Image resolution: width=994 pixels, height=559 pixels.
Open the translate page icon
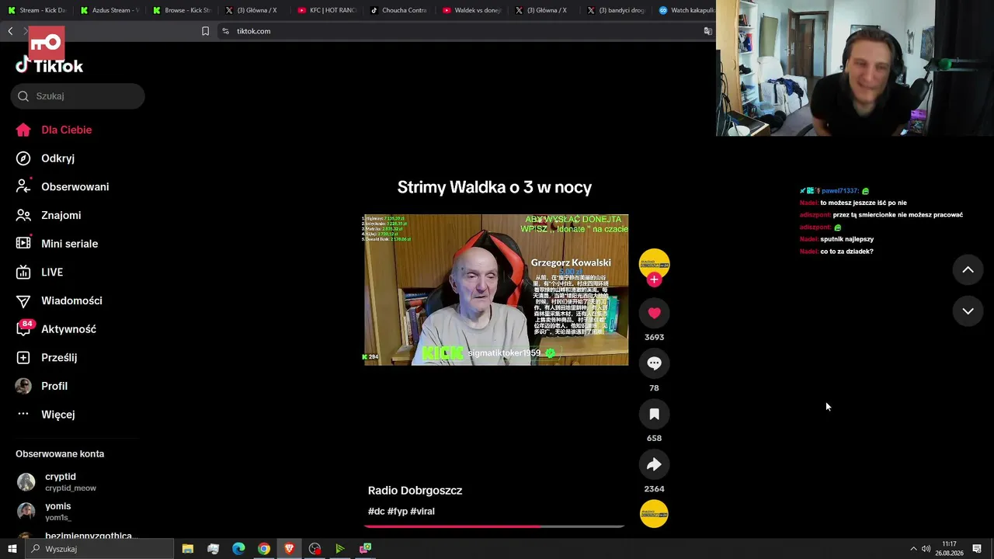pyautogui.click(x=707, y=31)
